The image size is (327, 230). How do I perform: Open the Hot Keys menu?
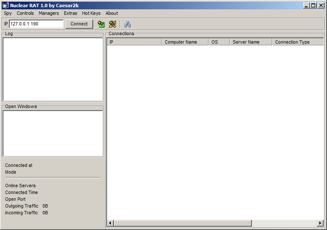[91, 13]
